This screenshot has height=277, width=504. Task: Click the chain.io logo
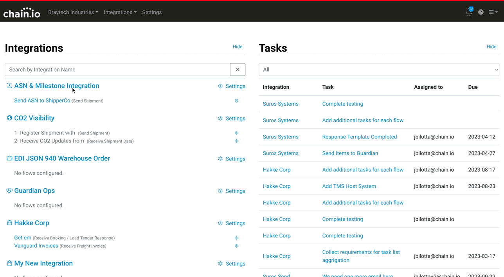[x=22, y=13]
